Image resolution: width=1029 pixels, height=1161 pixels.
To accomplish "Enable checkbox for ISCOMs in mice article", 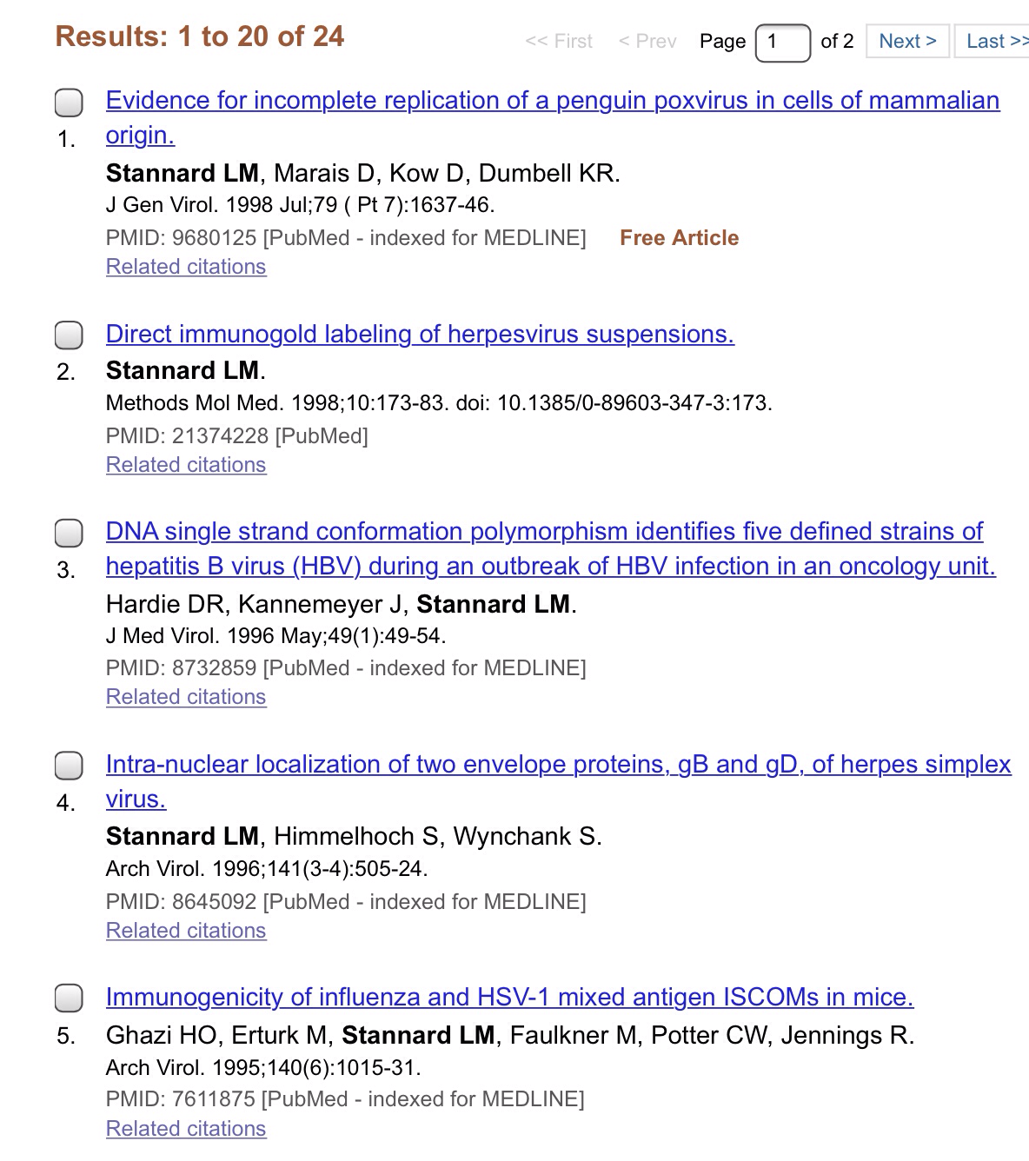I will coord(69,998).
